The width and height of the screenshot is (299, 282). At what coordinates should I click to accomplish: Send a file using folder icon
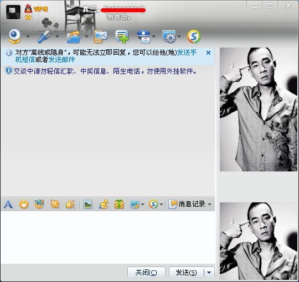click(74, 36)
